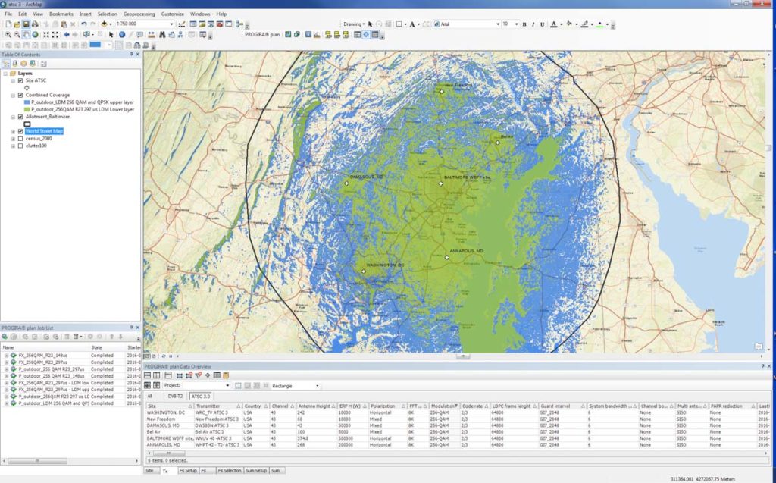This screenshot has width=776, height=483.
Task: Click the Print icon in standard toolbar
Action: click(35, 24)
